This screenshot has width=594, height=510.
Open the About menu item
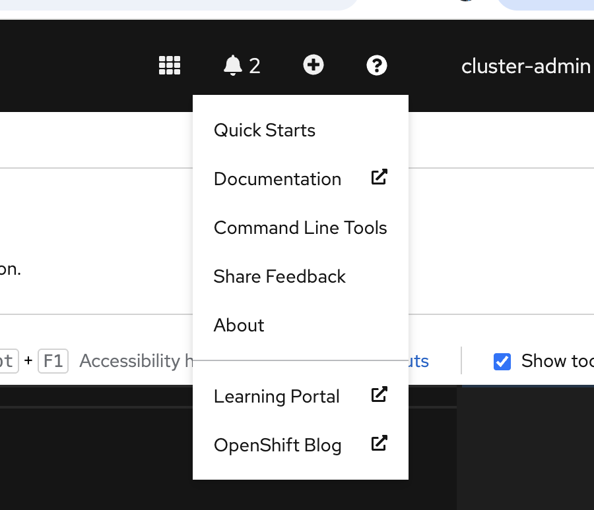pyautogui.click(x=239, y=326)
